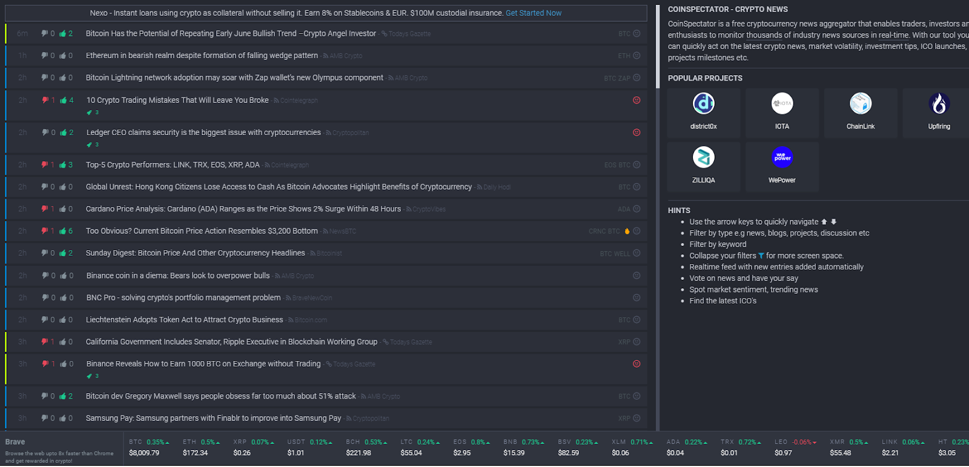Open Bitcoin.com source on Liechtenstein row

(x=311, y=320)
